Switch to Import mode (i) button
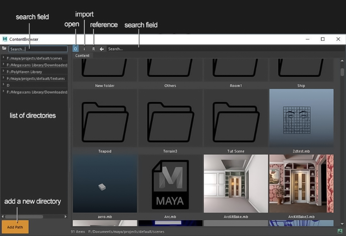Screen dimensions: 346x236 85,49
